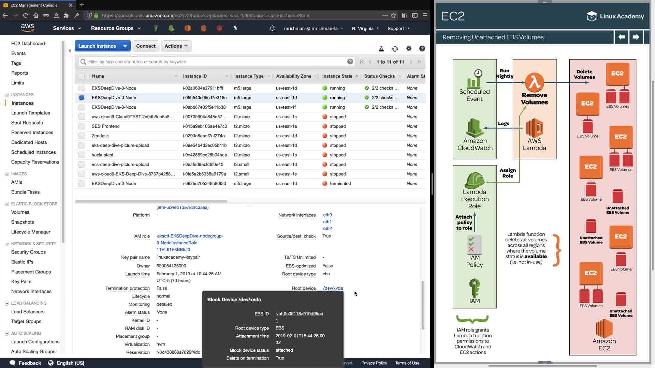Go to next slide arrow

click(x=636, y=37)
